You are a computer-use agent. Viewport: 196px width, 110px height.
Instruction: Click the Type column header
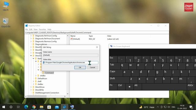point(91,36)
